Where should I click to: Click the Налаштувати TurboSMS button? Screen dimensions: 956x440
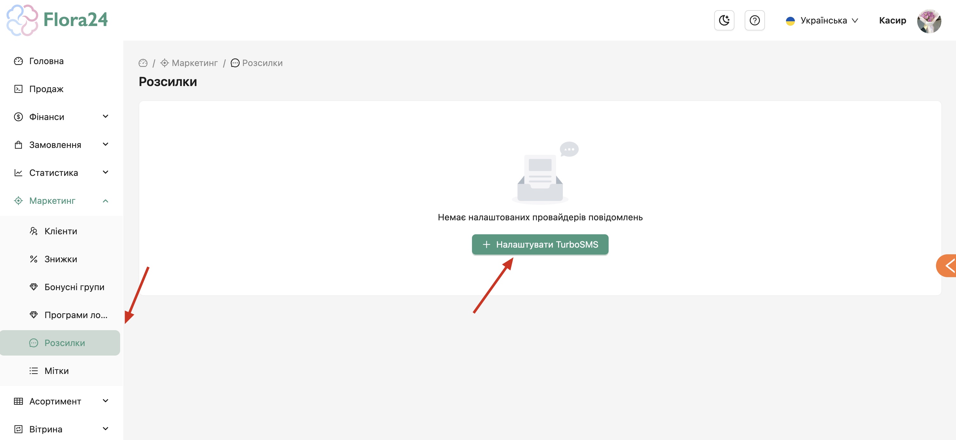[x=540, y=245]
